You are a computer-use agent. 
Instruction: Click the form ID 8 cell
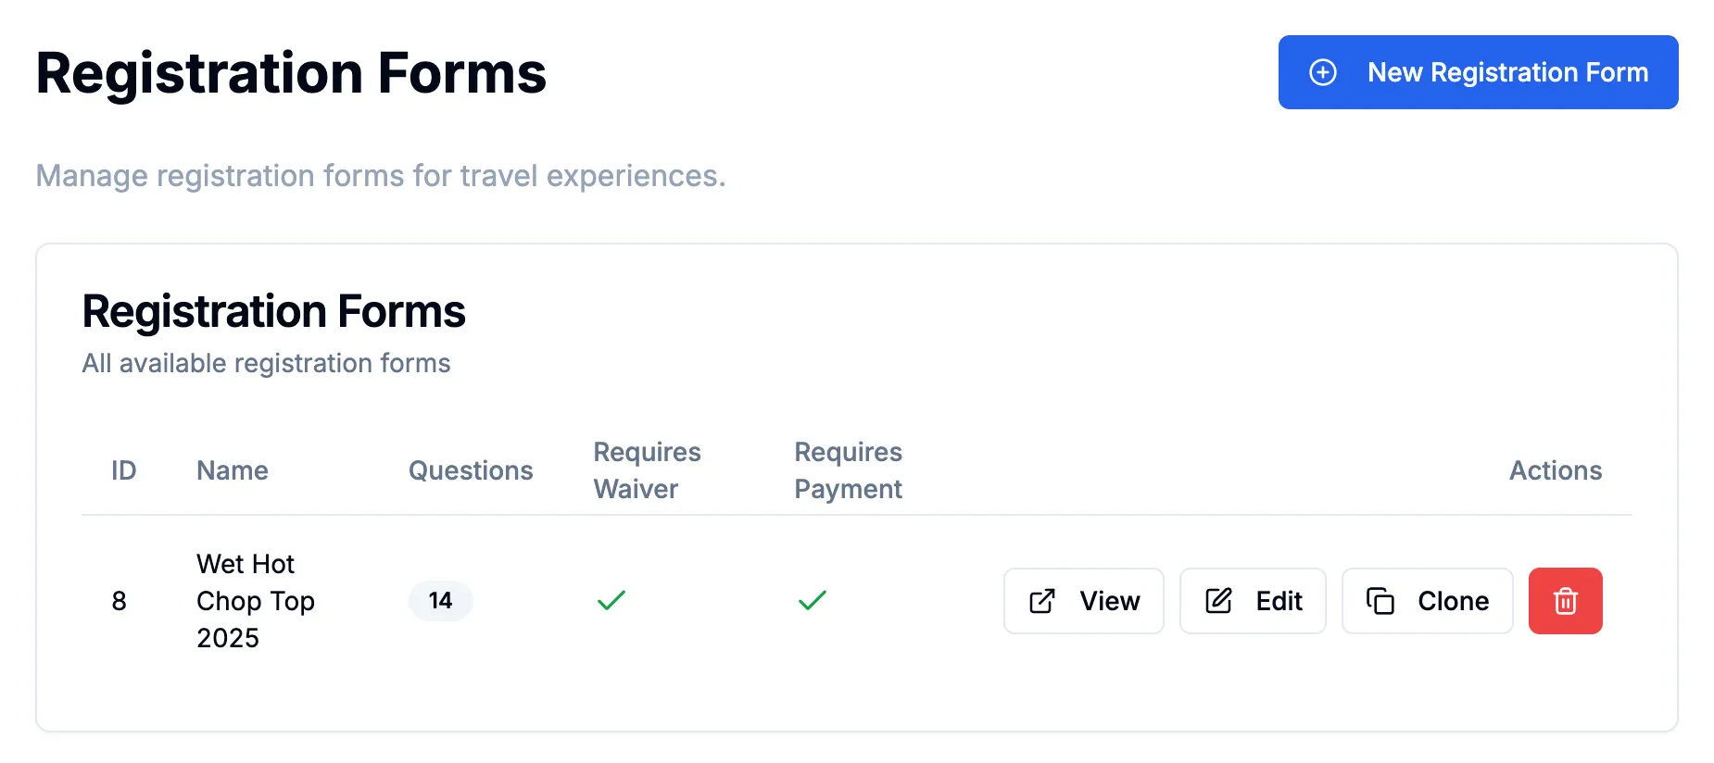point(120,601)
